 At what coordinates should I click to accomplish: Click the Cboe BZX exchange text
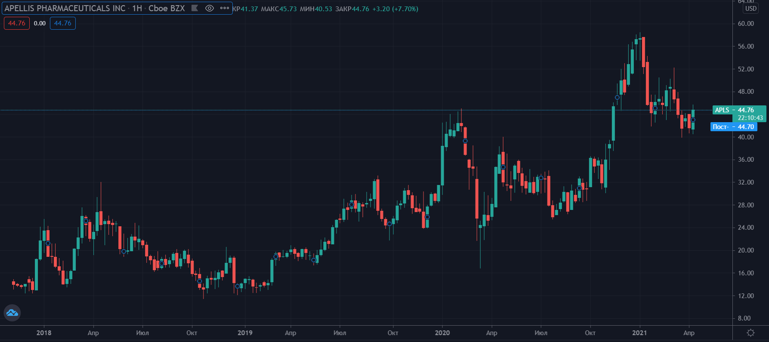[x=167, y=8]
